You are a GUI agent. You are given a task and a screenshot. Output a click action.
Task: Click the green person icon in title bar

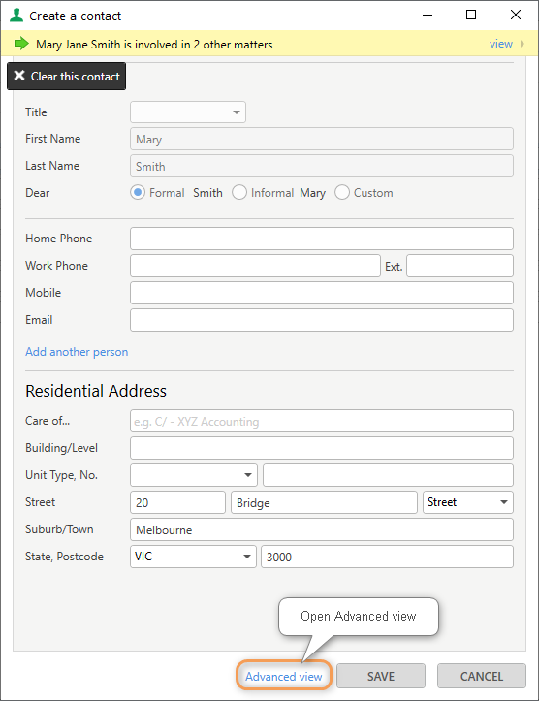16,16
